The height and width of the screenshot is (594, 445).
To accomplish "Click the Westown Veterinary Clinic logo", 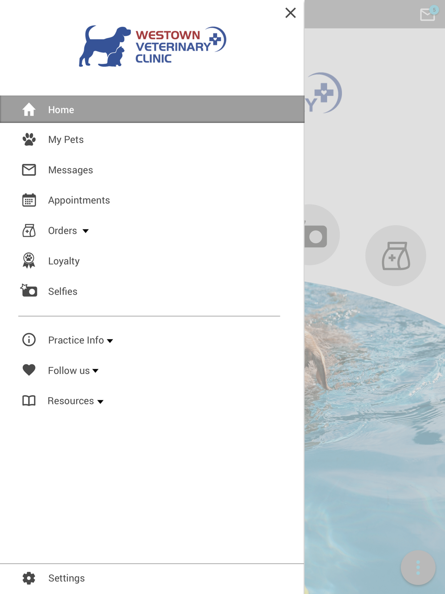I will [153, 46].
